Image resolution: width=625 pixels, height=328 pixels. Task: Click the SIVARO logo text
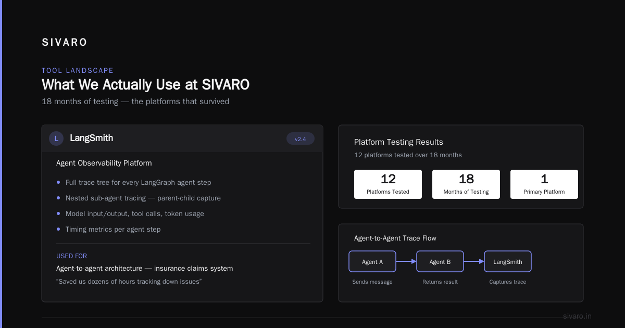coord(65,43)
